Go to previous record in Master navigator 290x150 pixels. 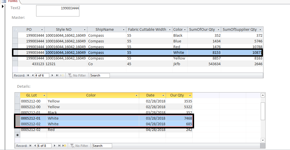(x=32, y=75)
